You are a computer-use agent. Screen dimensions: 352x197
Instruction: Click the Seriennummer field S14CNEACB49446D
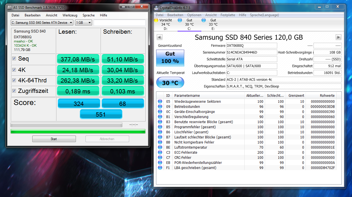[251, 52]
